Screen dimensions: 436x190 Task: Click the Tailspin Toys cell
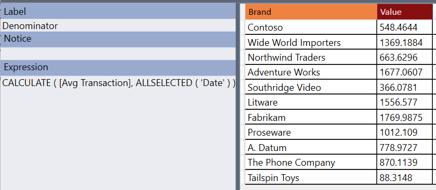pos(311,177)
